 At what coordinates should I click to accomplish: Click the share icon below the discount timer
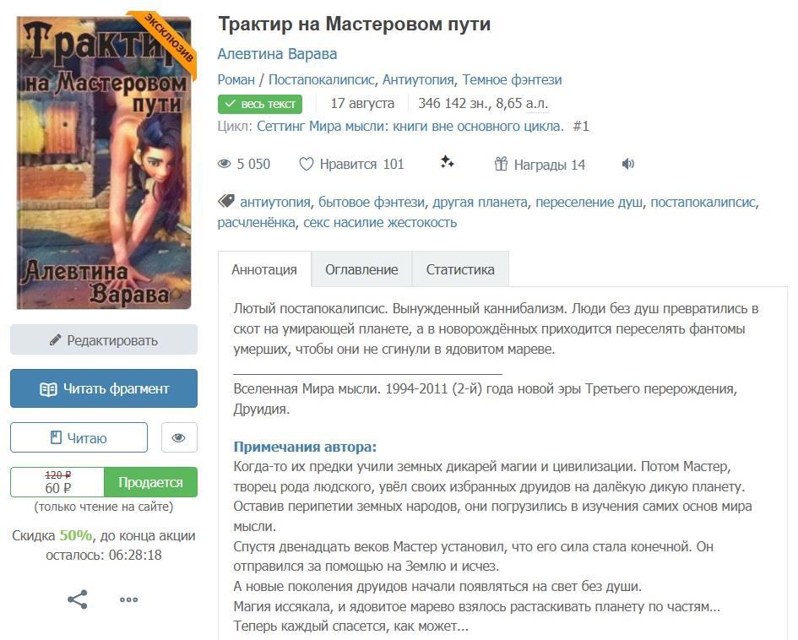coord(78,599)
